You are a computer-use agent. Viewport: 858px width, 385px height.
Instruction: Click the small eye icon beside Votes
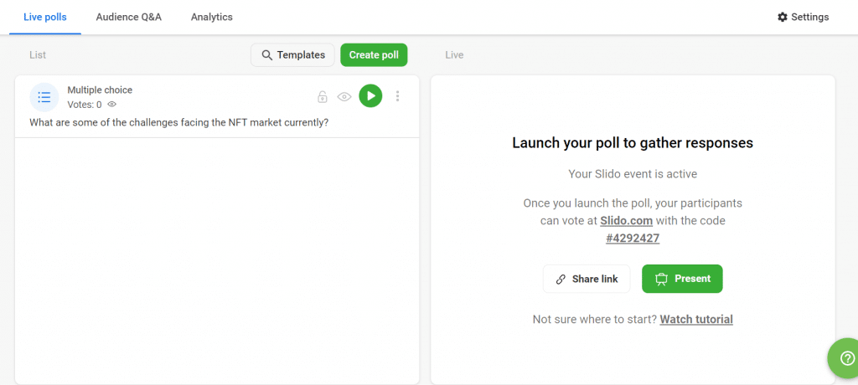[112, 105]
